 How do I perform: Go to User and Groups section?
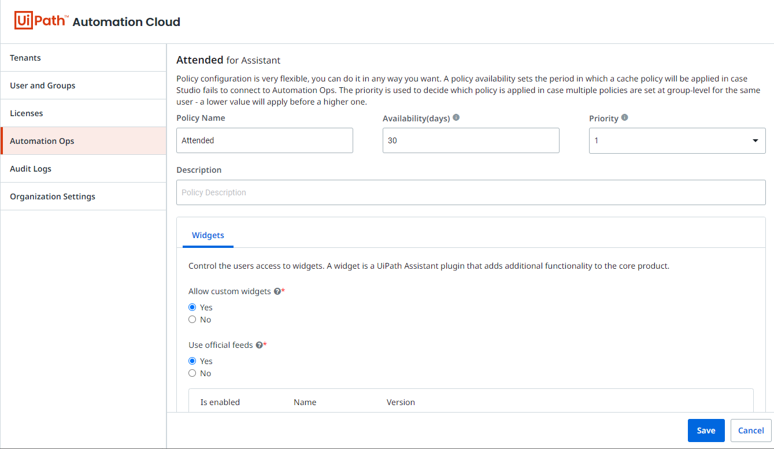coord(83,86)
